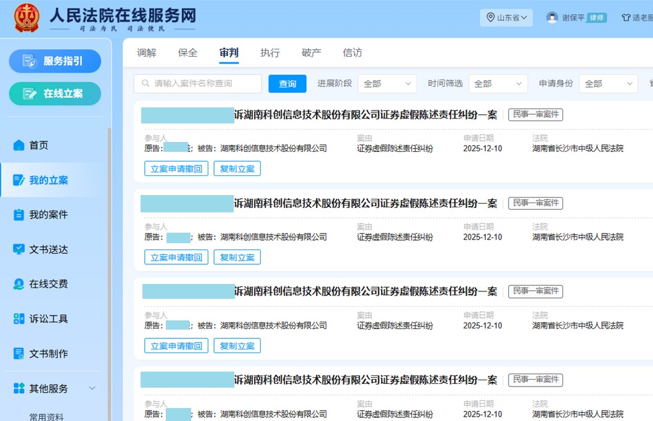This screenshot has width=653, height=421.
Task: Focus the 请输入案件名称查询 search field
Action: tap(198, 84)
